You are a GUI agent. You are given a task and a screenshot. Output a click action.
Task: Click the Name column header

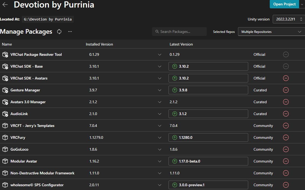coord(7,44)
